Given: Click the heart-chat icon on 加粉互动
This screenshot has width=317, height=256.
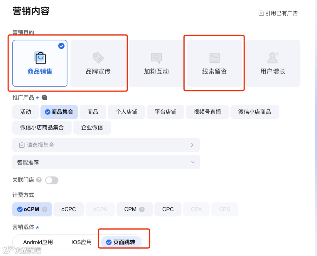Looking at the screenshot, I should click(156, 58).
